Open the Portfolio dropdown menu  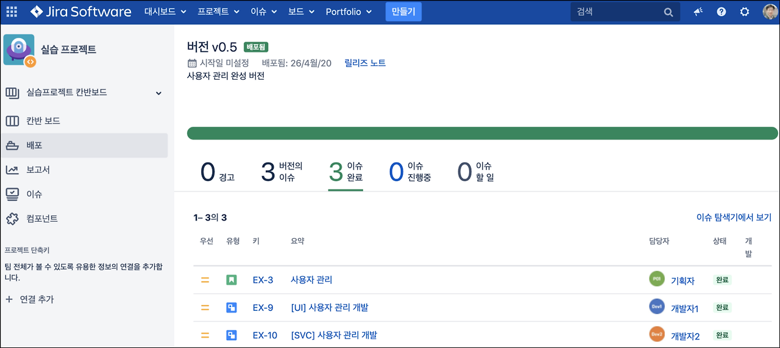349,12
